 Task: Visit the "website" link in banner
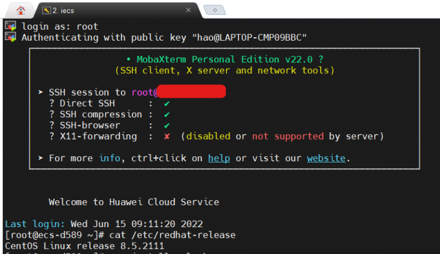325,158
